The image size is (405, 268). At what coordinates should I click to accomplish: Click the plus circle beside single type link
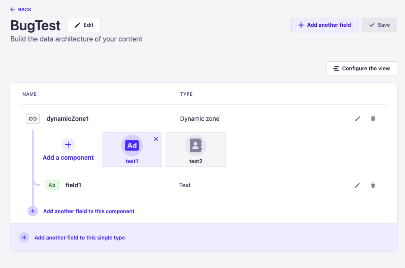tap(24, 237)
